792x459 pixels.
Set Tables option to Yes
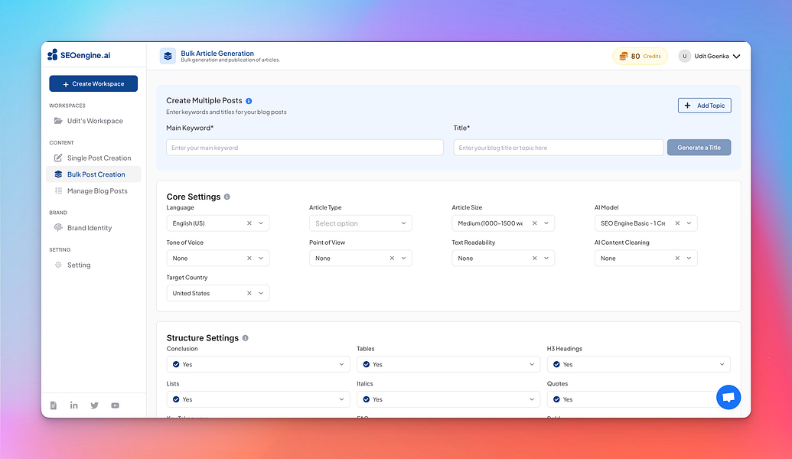448,364
